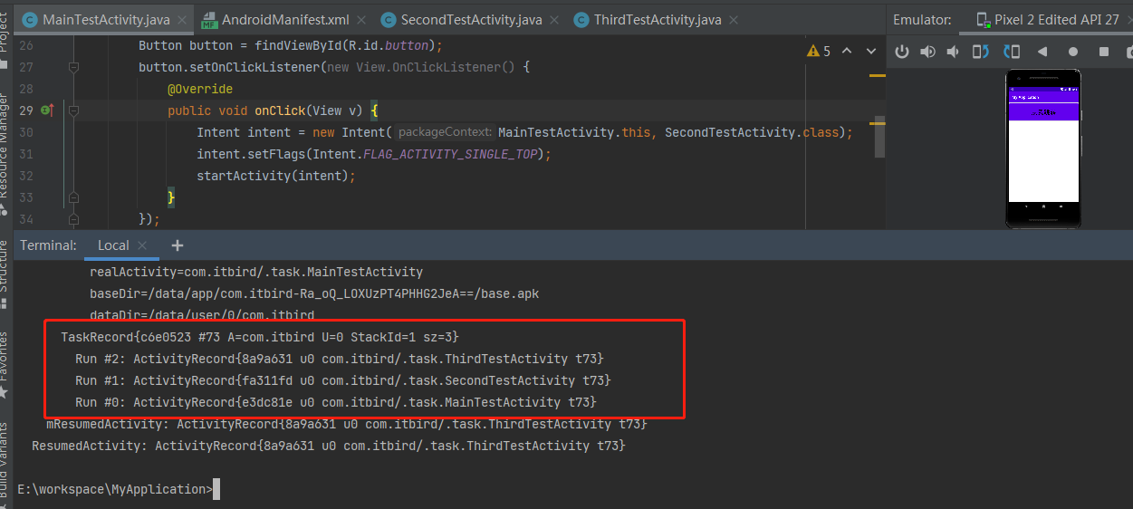
Task: Collapse fold marker at line 33
Action: point(74,197)
